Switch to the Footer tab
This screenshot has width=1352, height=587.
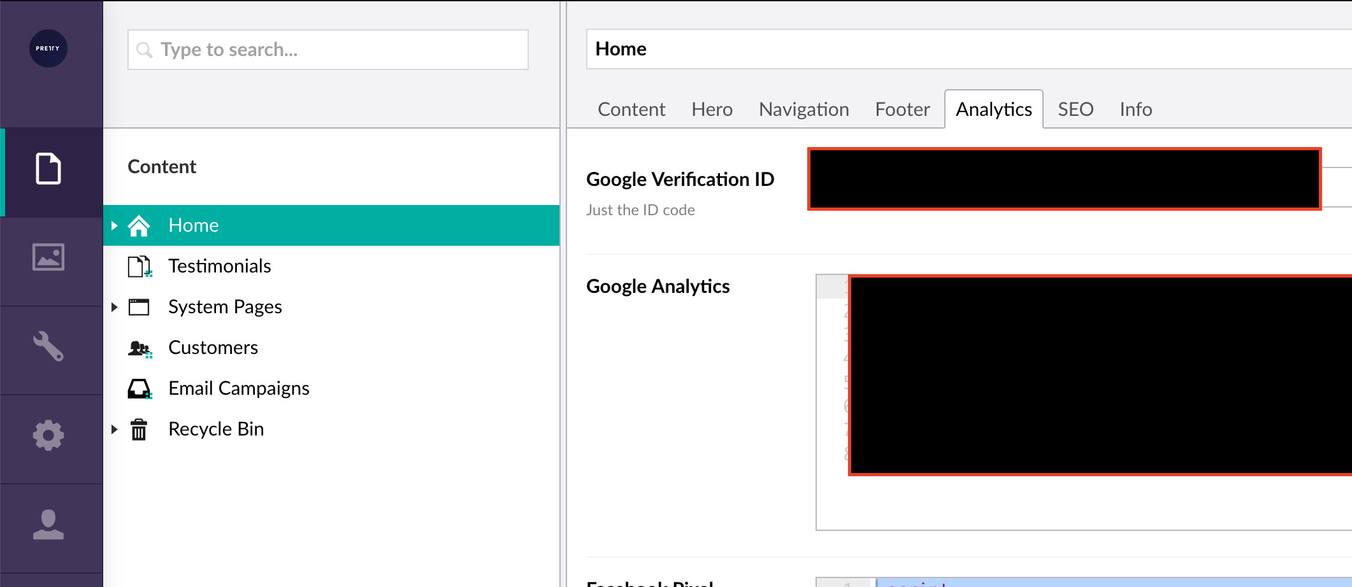902,110
